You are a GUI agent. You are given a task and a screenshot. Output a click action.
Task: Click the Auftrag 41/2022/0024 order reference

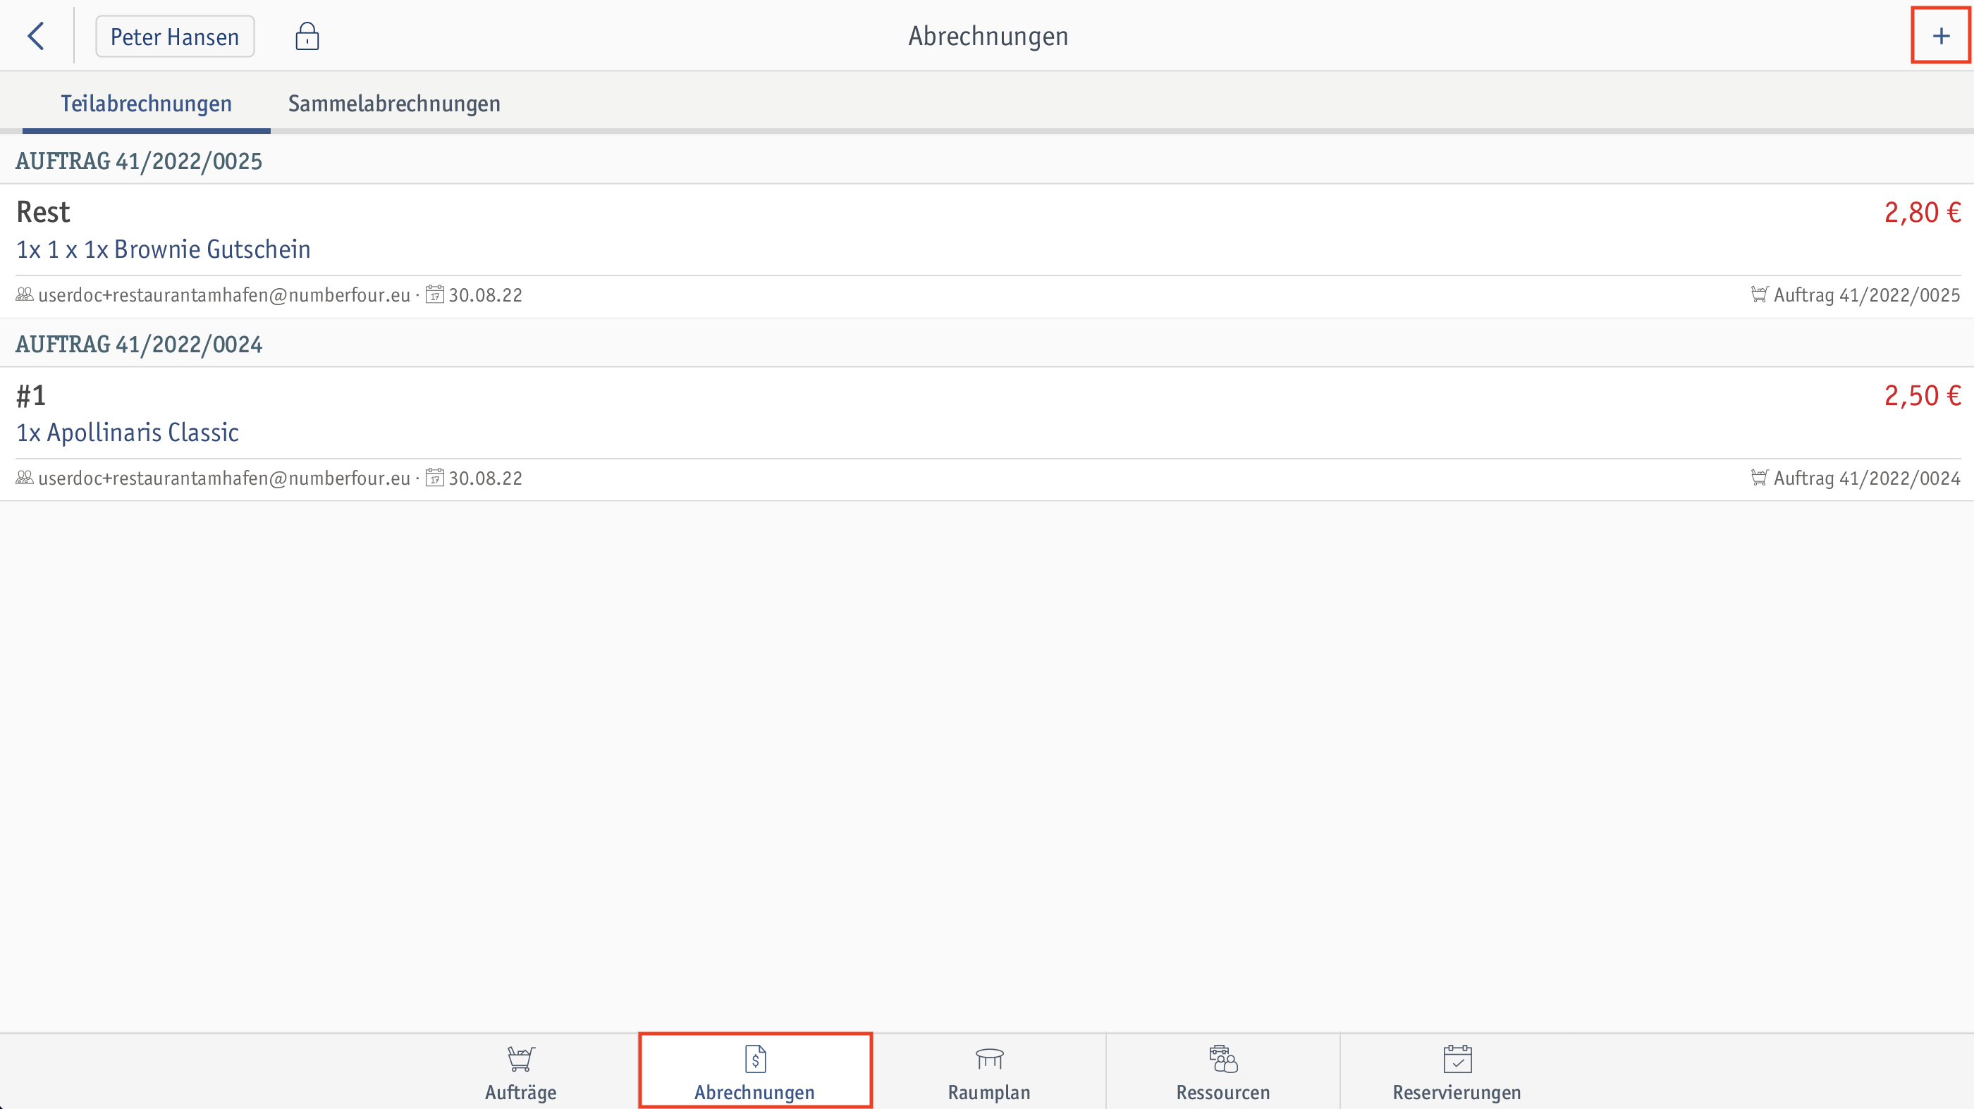pyautogui.click(x=1867, y=478)
